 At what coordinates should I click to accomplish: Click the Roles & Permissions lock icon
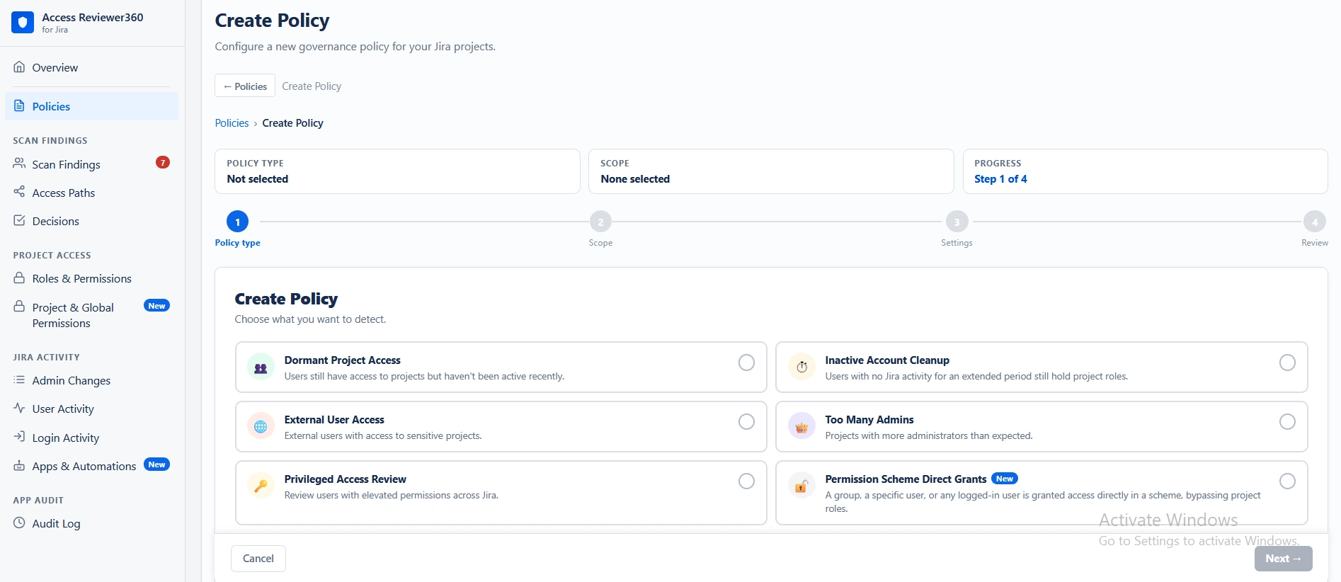19,278
